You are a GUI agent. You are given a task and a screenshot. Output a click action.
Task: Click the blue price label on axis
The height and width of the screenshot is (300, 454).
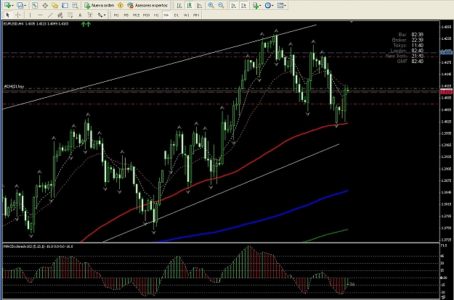[x=446, y=52]
